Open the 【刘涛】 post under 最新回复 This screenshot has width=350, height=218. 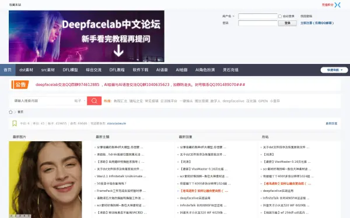pyautogui.click(x=185, y=162)
